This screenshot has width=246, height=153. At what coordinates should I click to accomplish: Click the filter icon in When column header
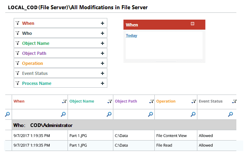[x=64, y=102]
